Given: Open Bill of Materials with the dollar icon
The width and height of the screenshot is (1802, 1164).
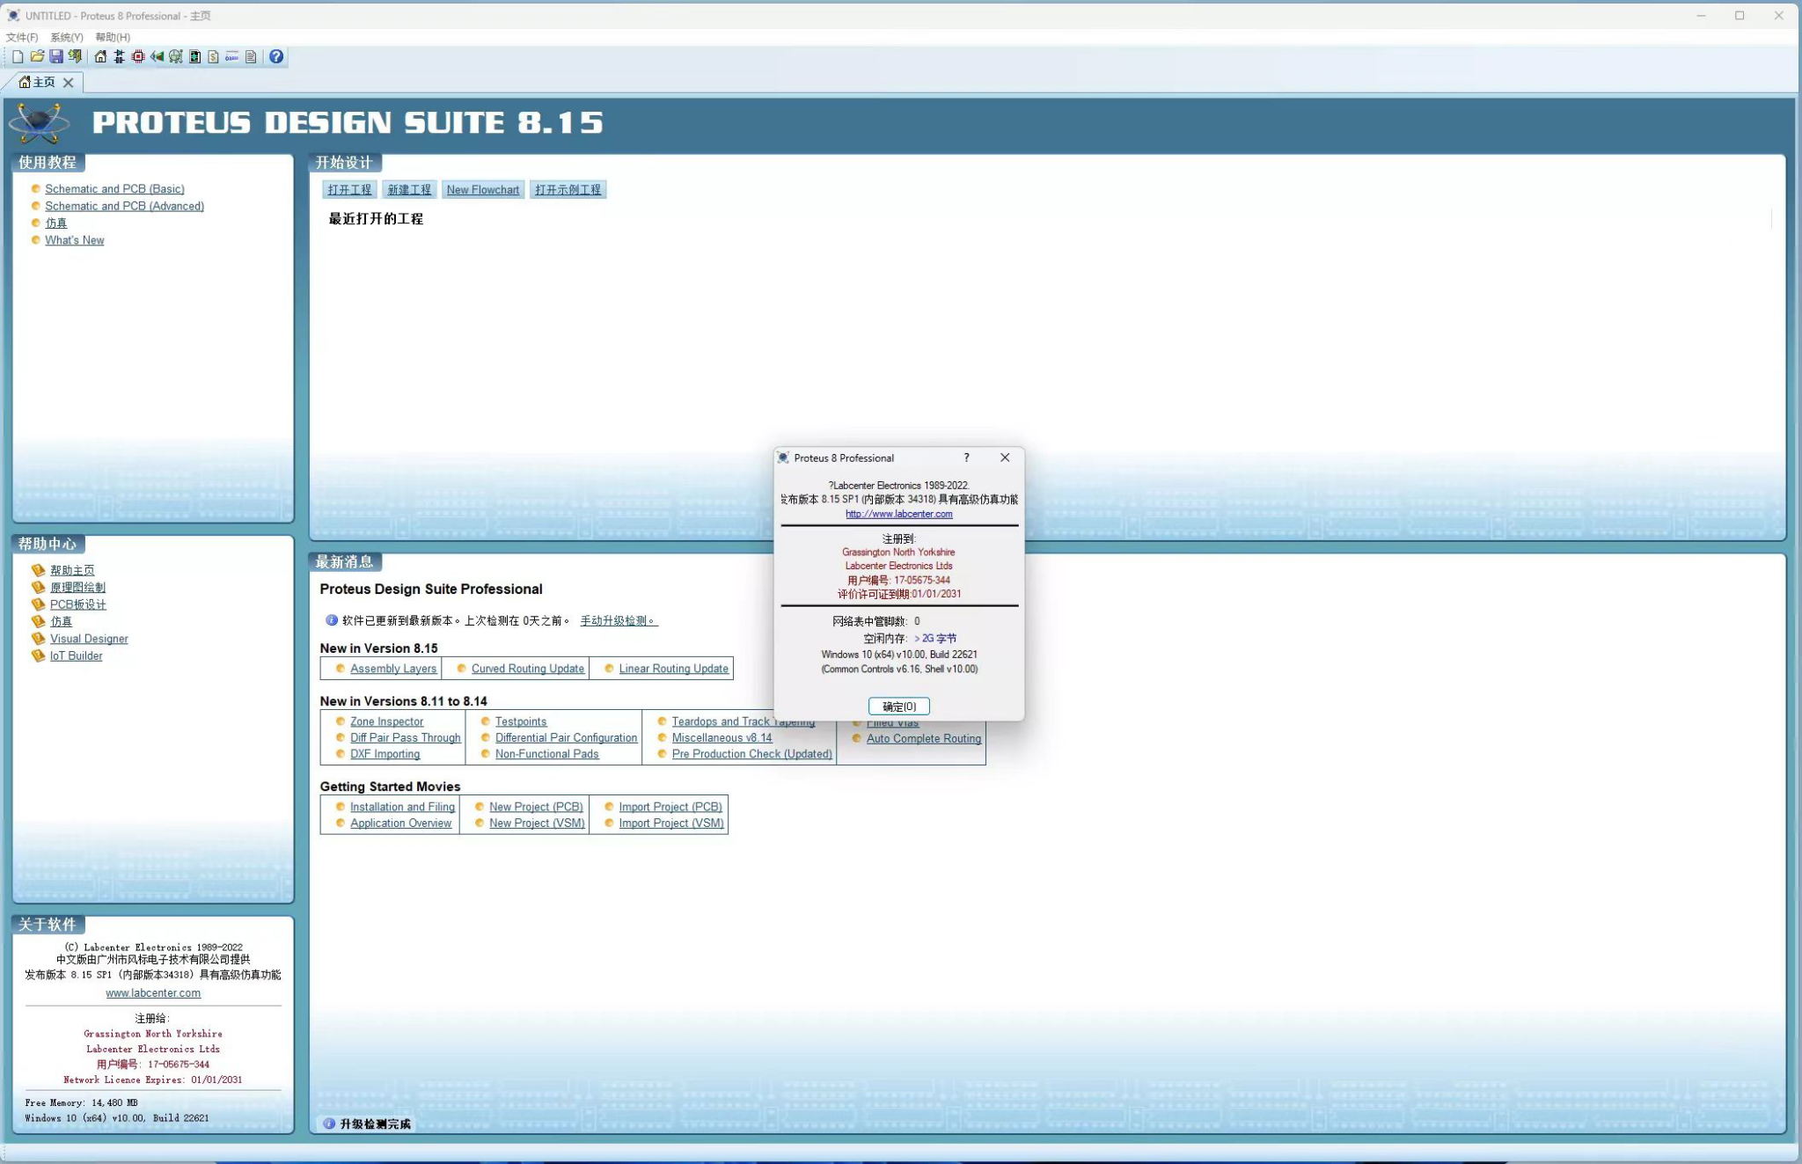Looking at the screenshot, I should (212, 57).
